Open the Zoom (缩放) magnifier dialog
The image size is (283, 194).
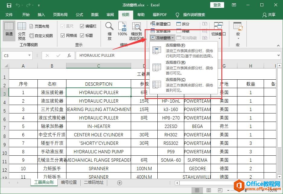click(109, 31)
